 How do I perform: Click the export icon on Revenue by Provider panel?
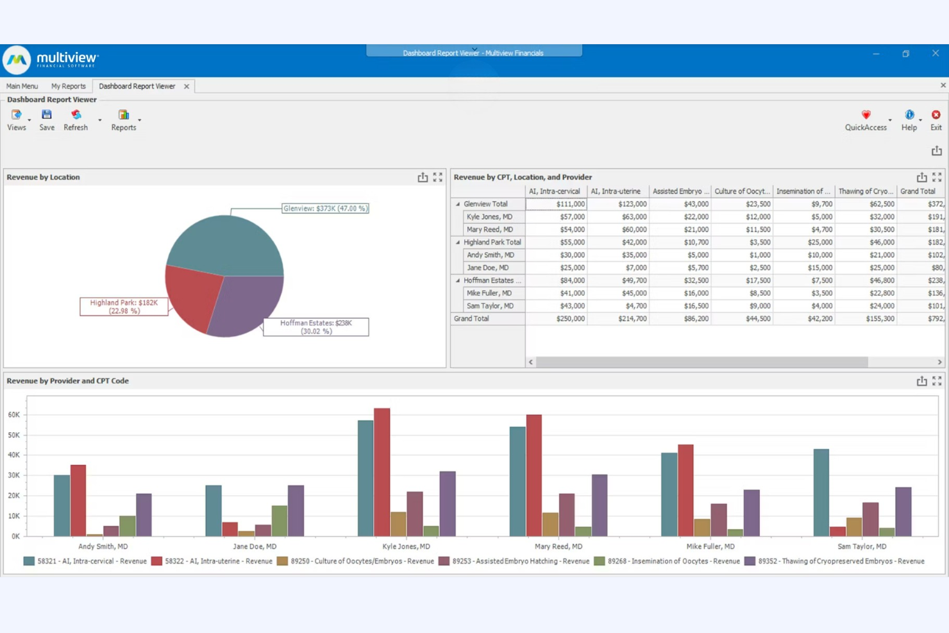click(x=921, y=380)
